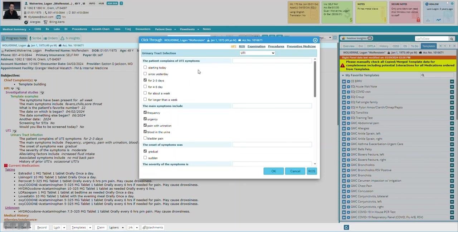This screenshot has height=232, width=458.
Task: Expand the Chief Complaint(s) arrow
Action: (x=35, y=81)
